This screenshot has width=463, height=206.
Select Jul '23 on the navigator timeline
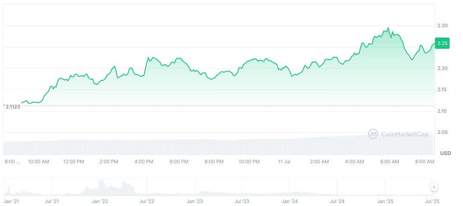(242, 201)
